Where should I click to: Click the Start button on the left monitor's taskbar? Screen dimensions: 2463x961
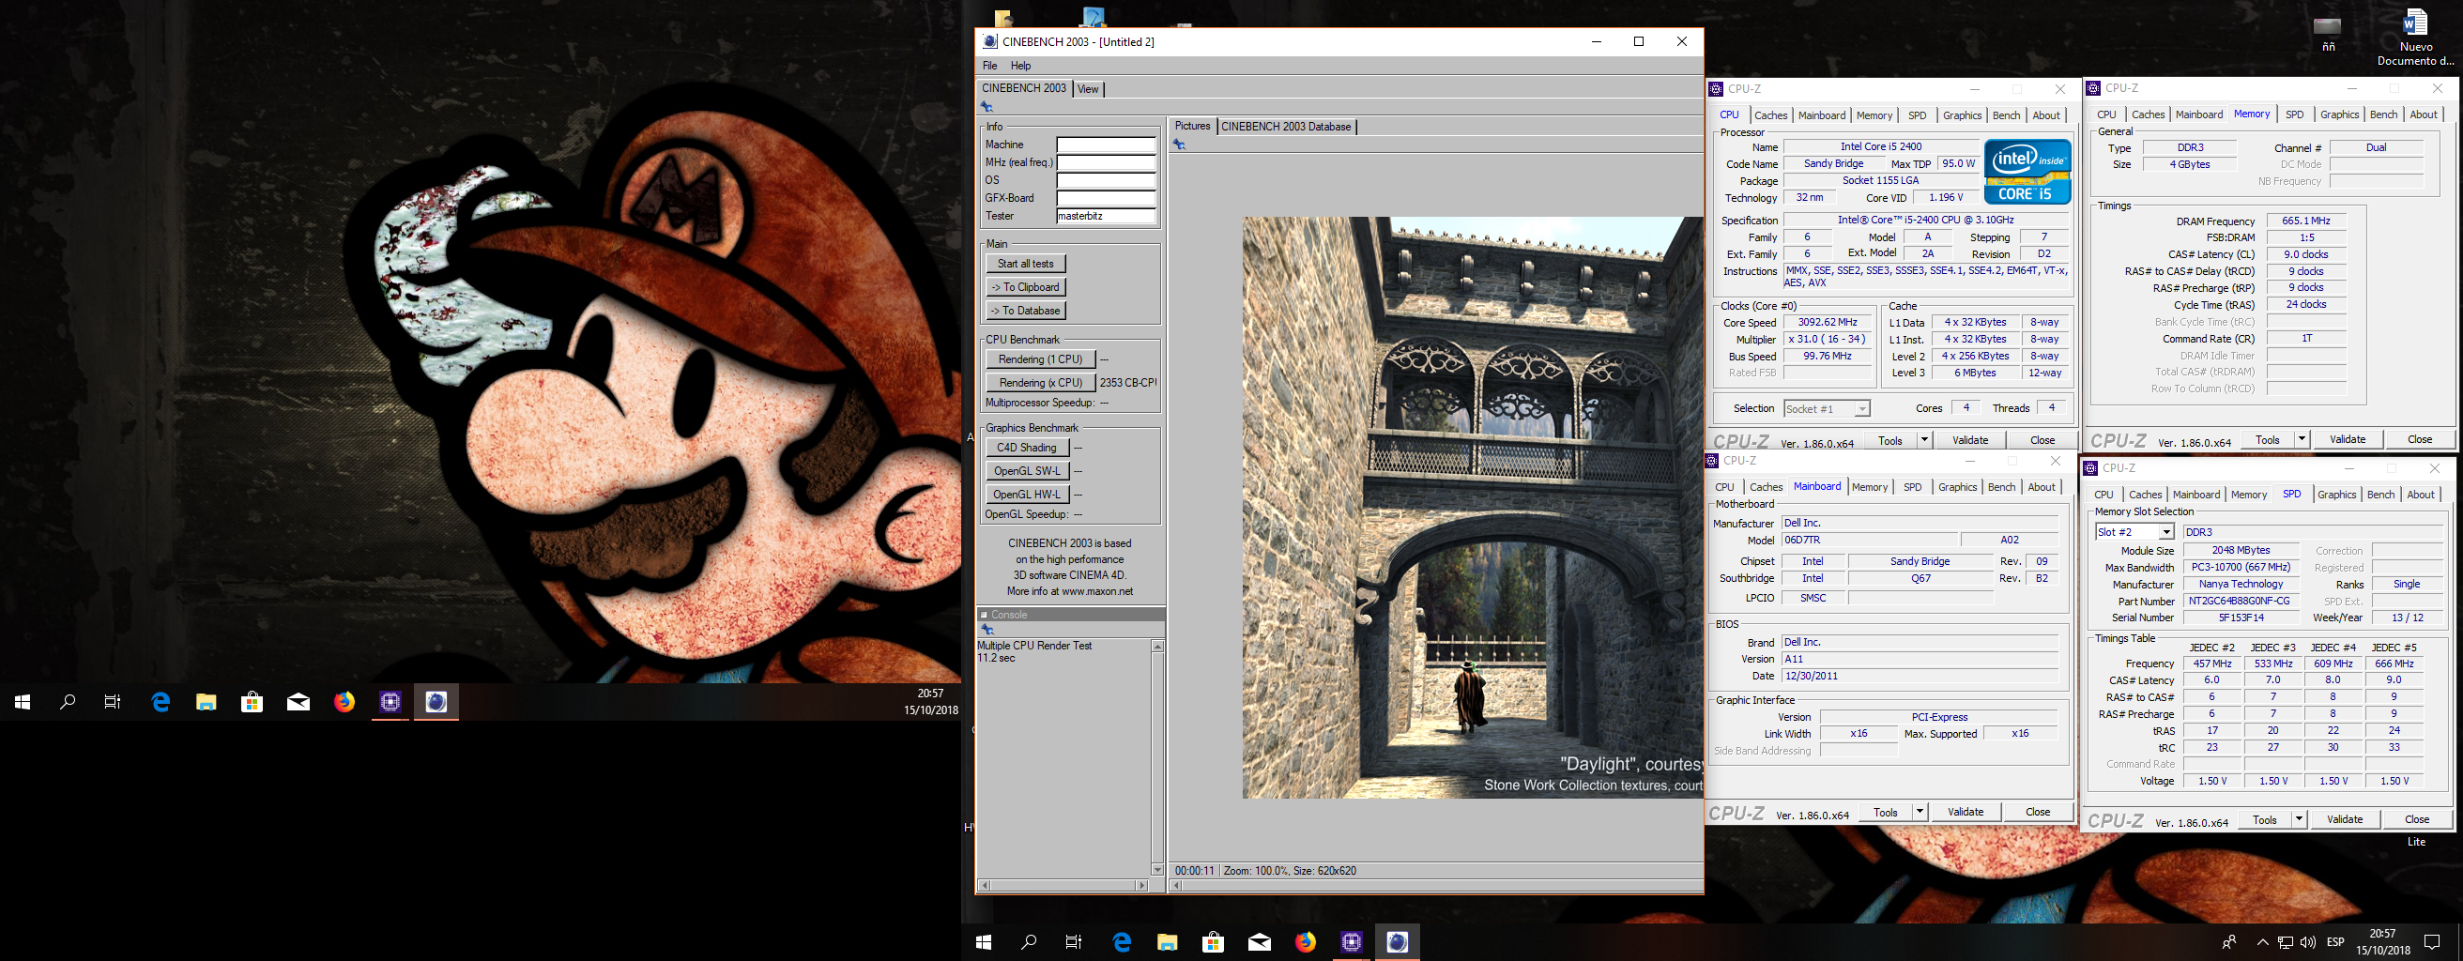(22, 702)
